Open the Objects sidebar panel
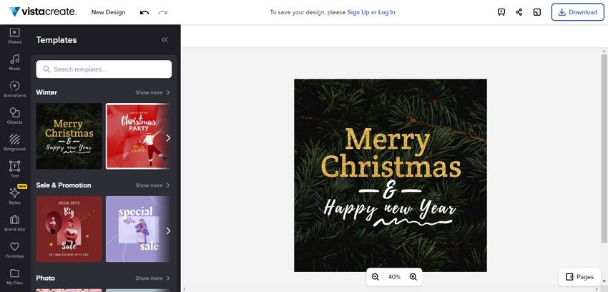The height and width of the screenshot is (292, 608). pyautogui.click(x=14, y=116)
